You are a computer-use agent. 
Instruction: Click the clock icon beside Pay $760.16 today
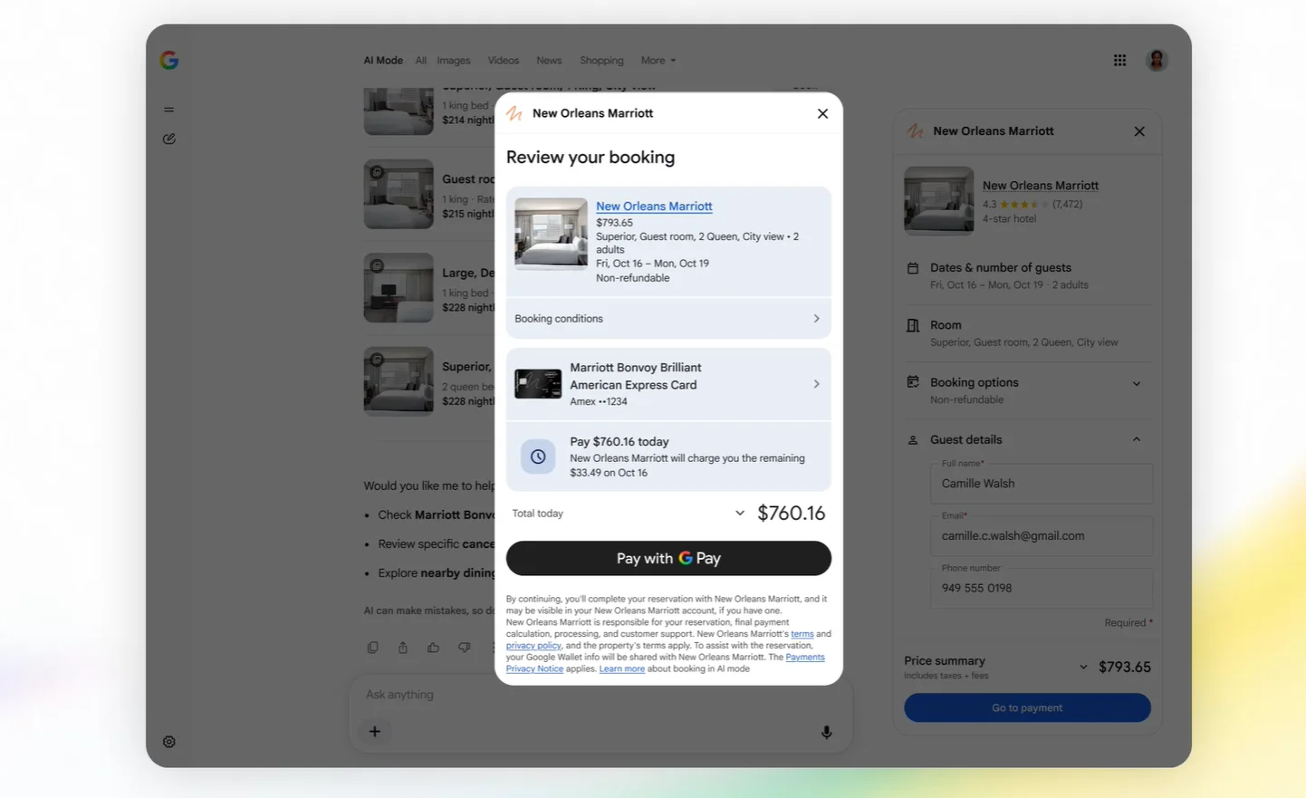(538, 457)
